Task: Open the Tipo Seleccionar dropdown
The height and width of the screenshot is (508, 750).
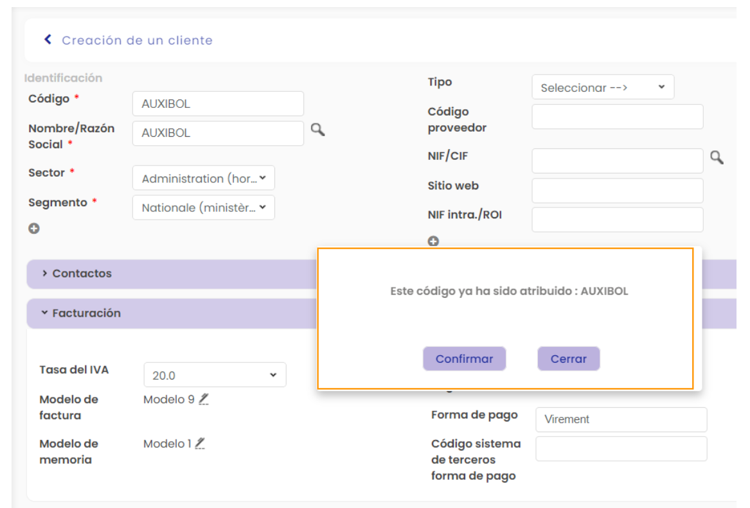Action: (602, 87)
